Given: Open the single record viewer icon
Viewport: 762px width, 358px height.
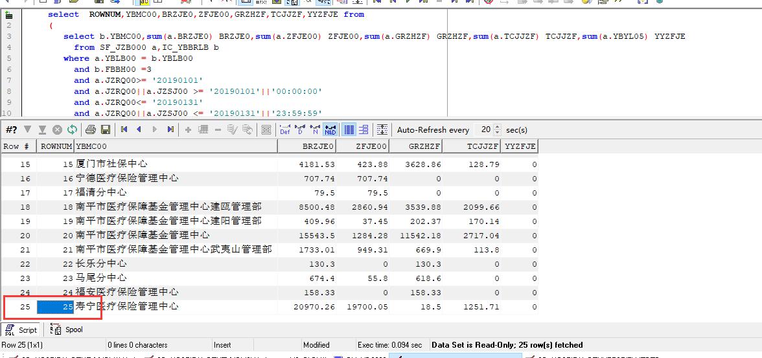Looking at the screenshot, I should 266,129.
